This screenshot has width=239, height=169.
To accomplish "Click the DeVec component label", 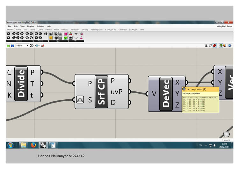I will pyautogui.click(x=166, y=94).
